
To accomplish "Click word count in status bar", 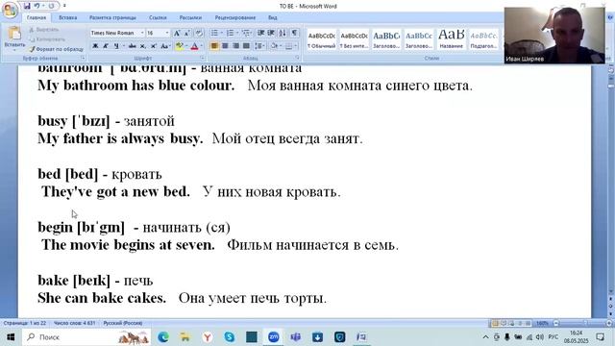I will 75,323.
